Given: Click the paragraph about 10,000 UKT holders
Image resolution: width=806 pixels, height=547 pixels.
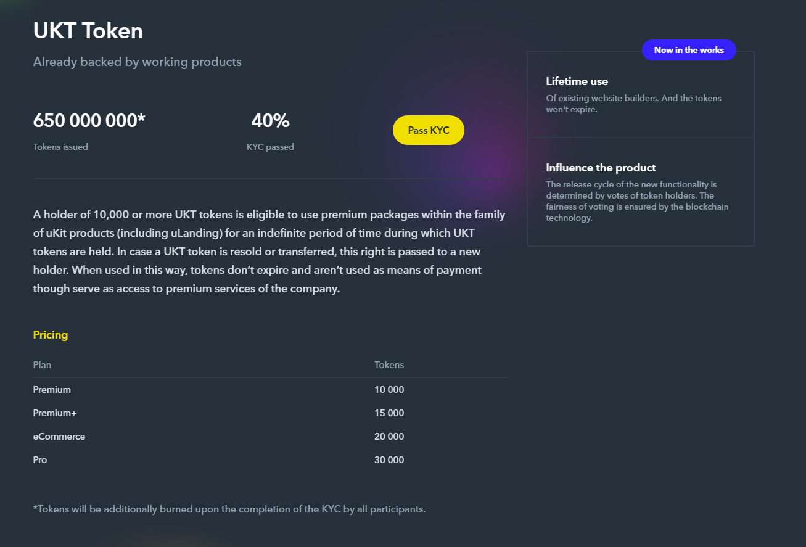Looking at the screenshot, I should pyautogui.click(x=269, y=252).
